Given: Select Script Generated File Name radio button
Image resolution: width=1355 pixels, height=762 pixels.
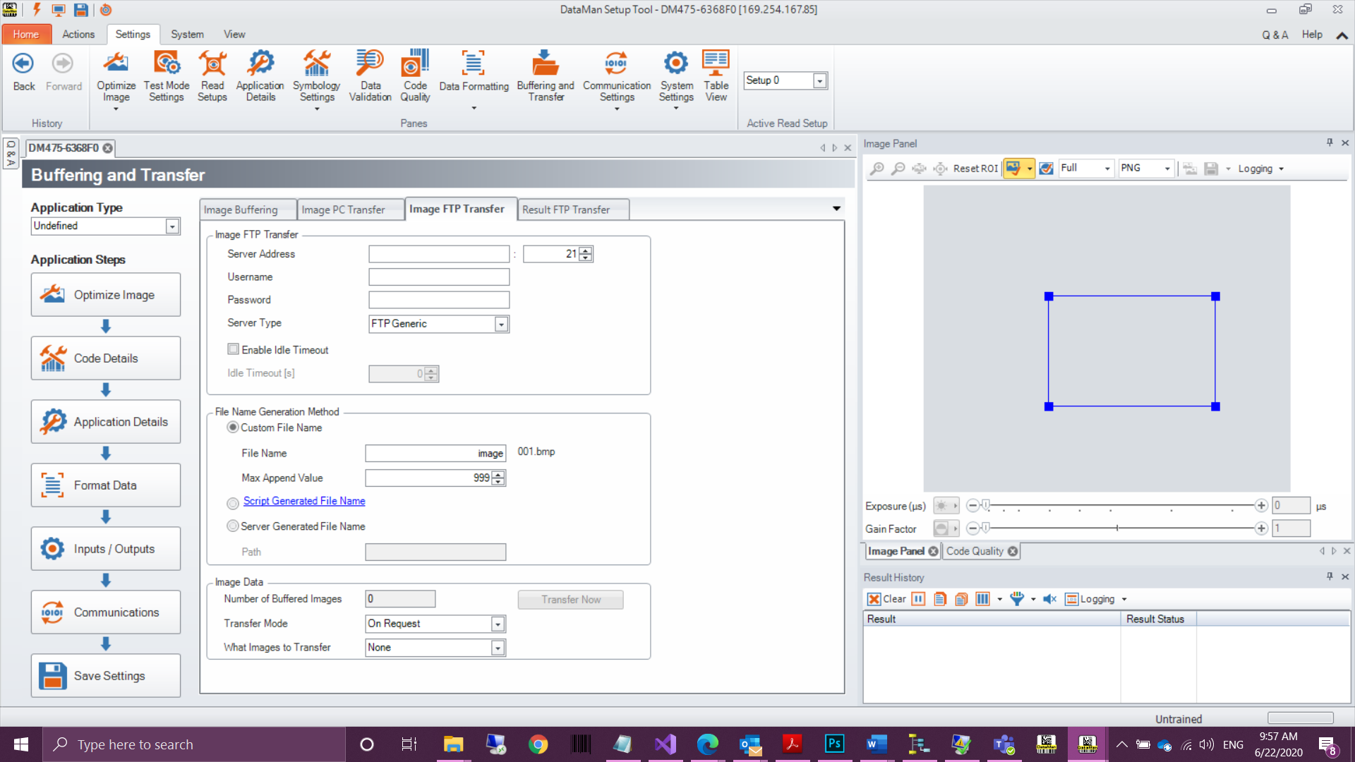Looking at the screenshot, I should (x=233, y=503).
